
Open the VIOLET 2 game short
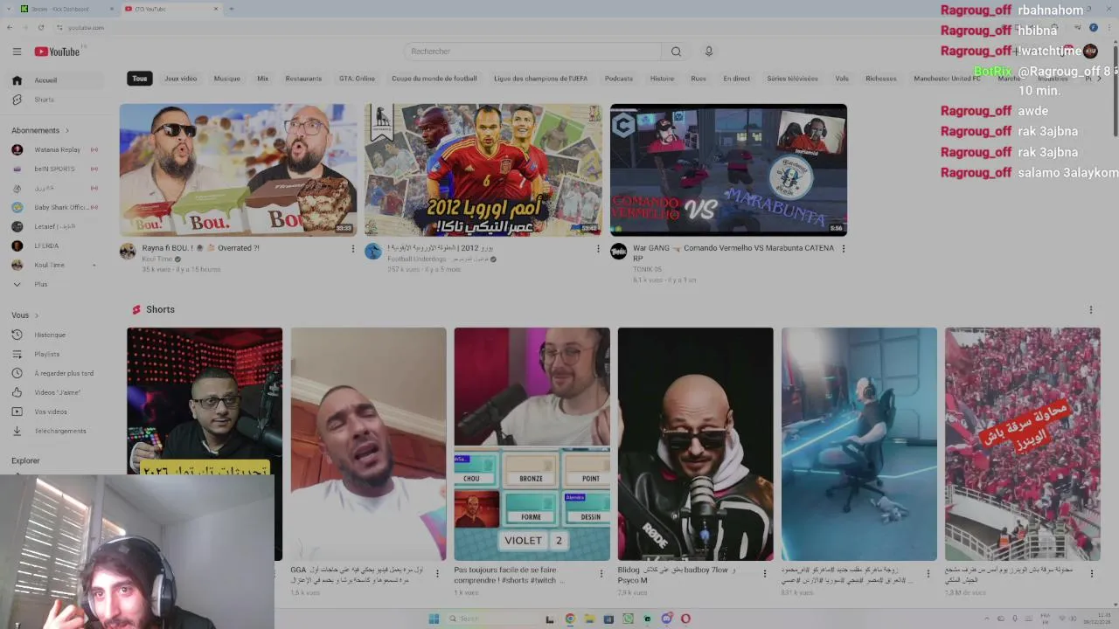click(532, 444)
